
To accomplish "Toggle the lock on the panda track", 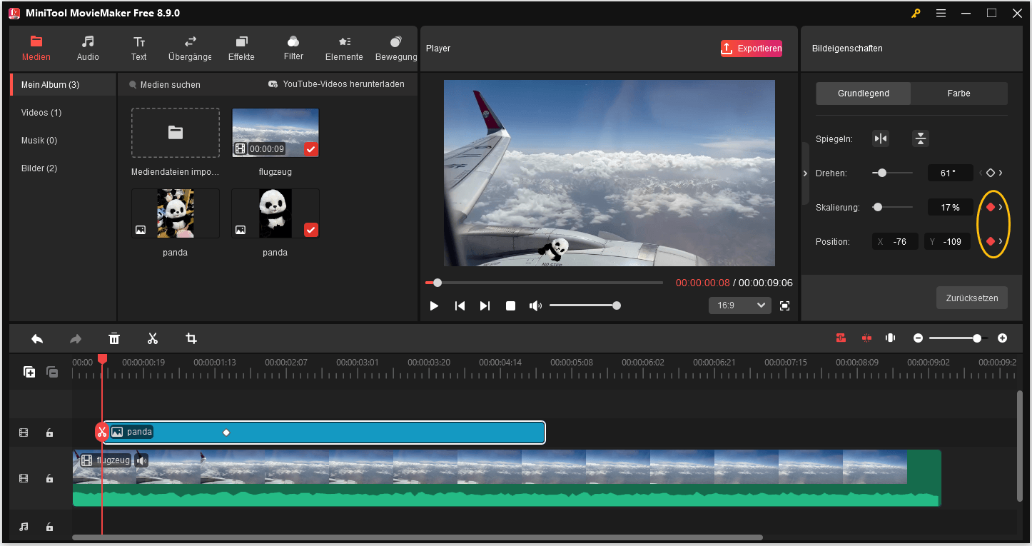I will pos(49,433).
